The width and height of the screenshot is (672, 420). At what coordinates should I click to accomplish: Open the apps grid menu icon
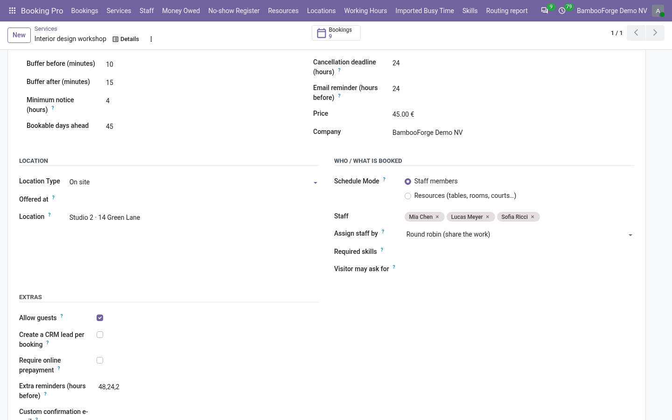[13, 11]
